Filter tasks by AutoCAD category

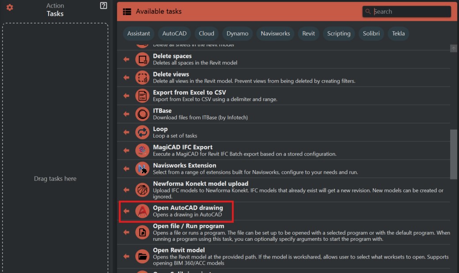[x=174, y=34]
